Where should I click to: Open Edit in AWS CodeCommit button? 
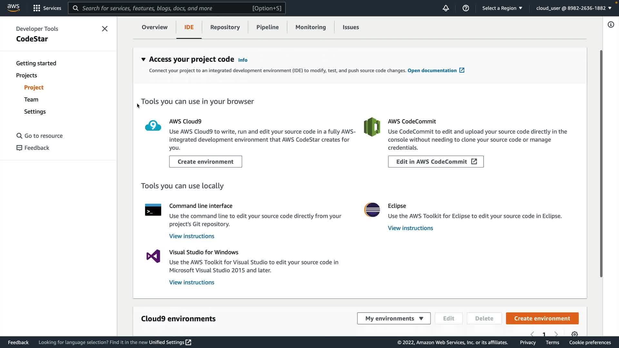pyautogui.click(x=436, y=162)
